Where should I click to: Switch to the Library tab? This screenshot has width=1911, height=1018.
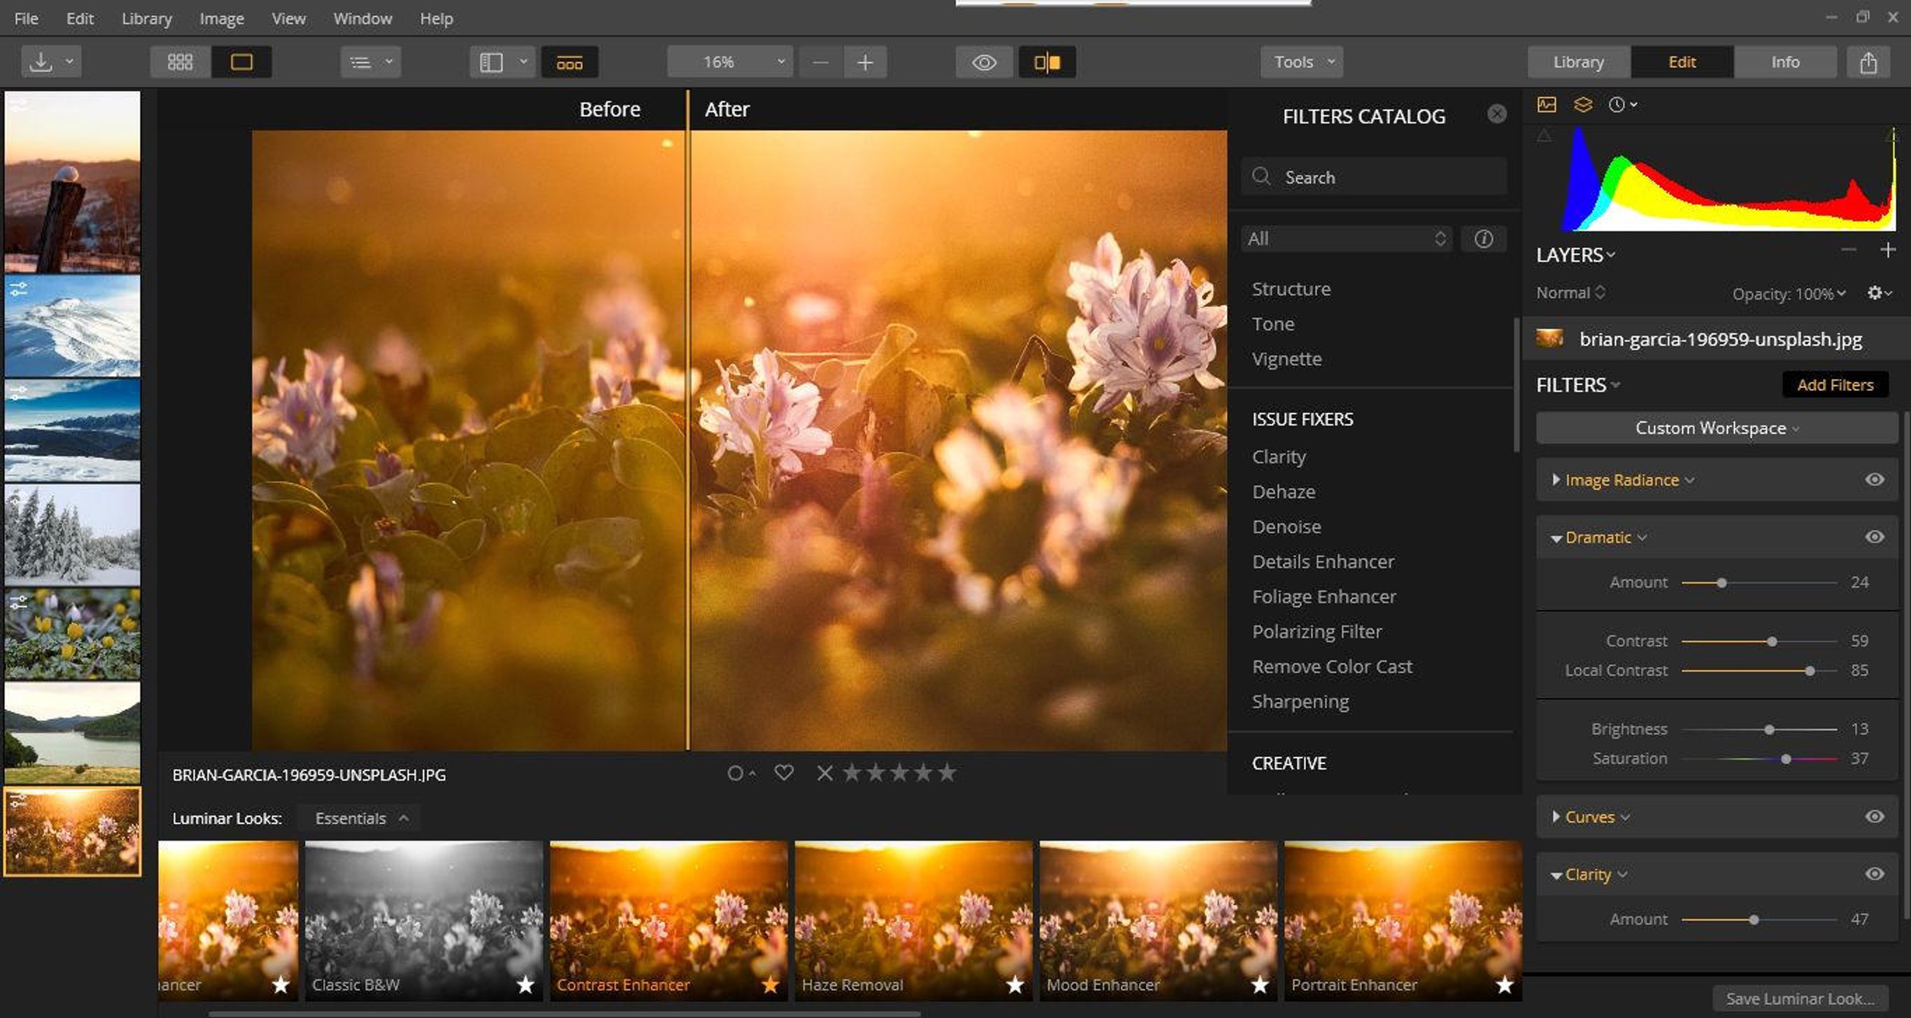coord(1577,61)
